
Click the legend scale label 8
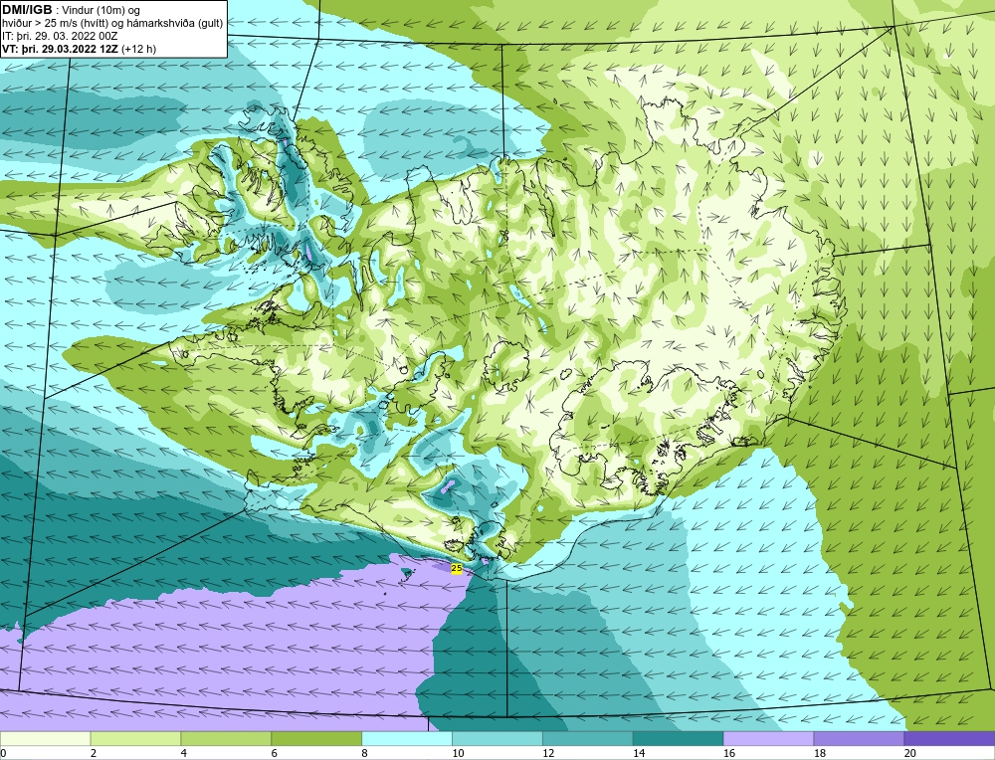(364, 753)
